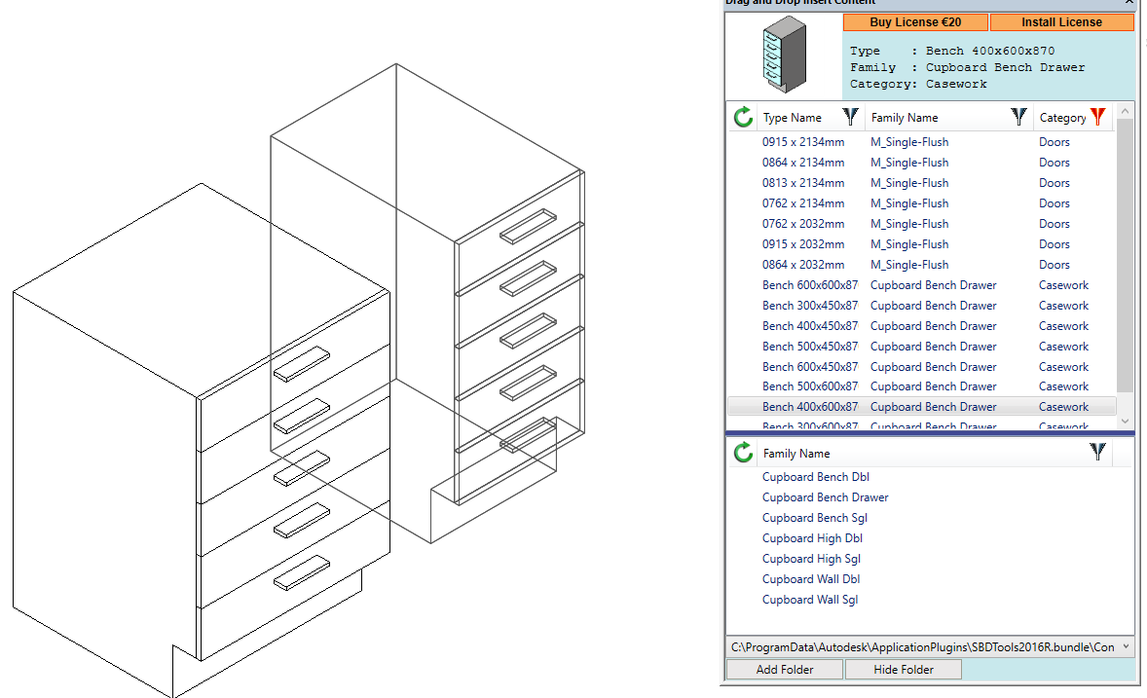
Task: Open the filter in the lower Family Name panel
Action: click(x=1097, y=453)
